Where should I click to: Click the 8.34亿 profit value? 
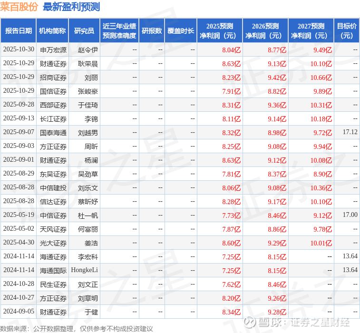click(x=231, y=312)
